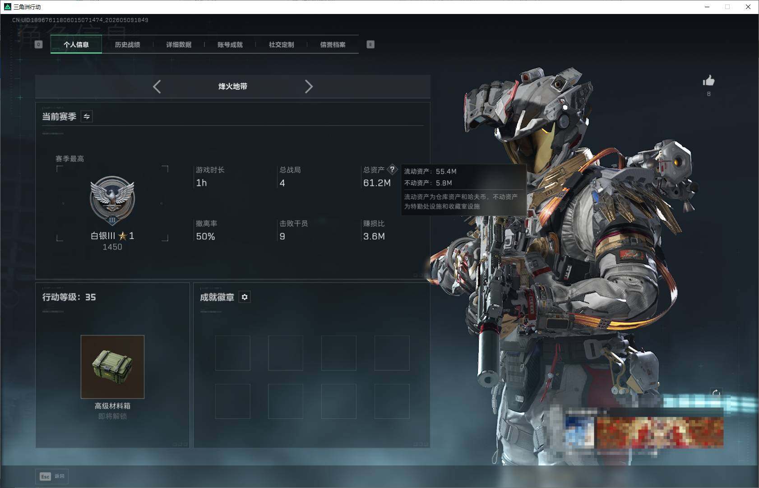
Task: Click the 即将解锁 label under the crate
Action: [x=112, y=416]
